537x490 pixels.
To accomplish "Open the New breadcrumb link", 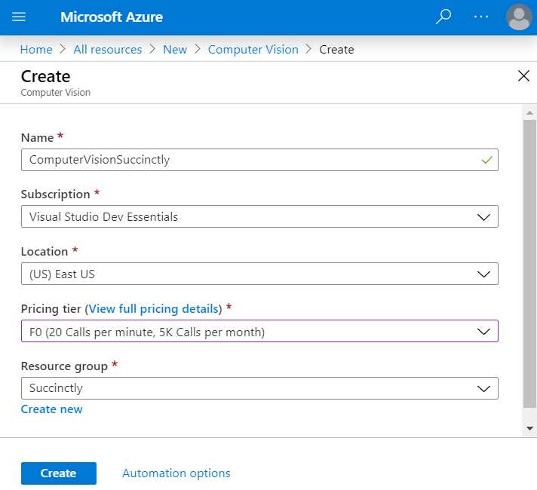I will [175, 50].
